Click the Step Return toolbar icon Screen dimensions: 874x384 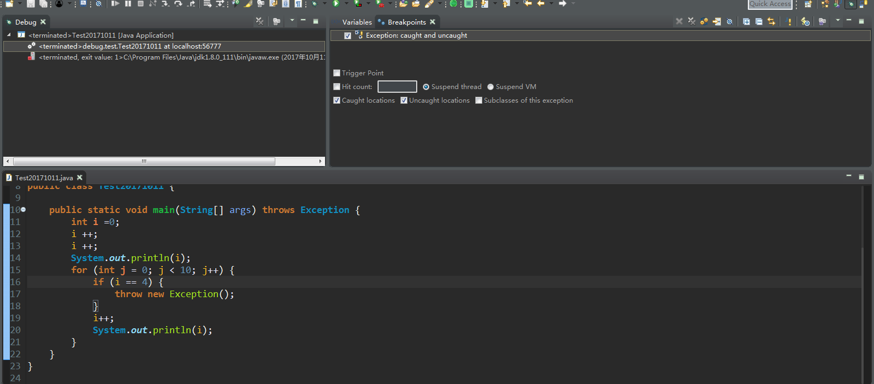[191, 3]
